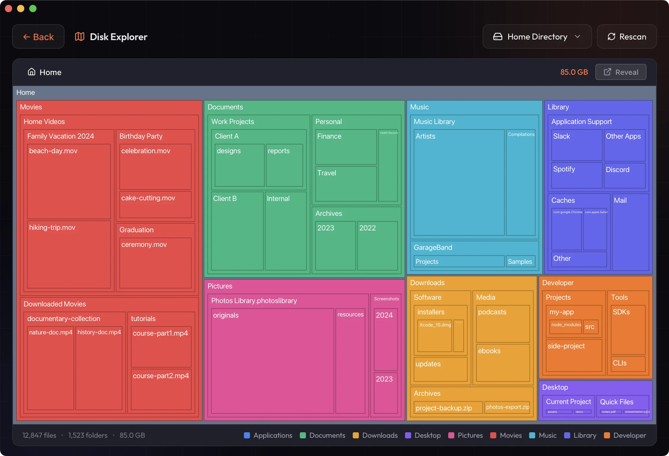Viewport: 669px width, 456px height.
Task: Expand the Home Directory dropdown chevron
Action: click(577, 36)
